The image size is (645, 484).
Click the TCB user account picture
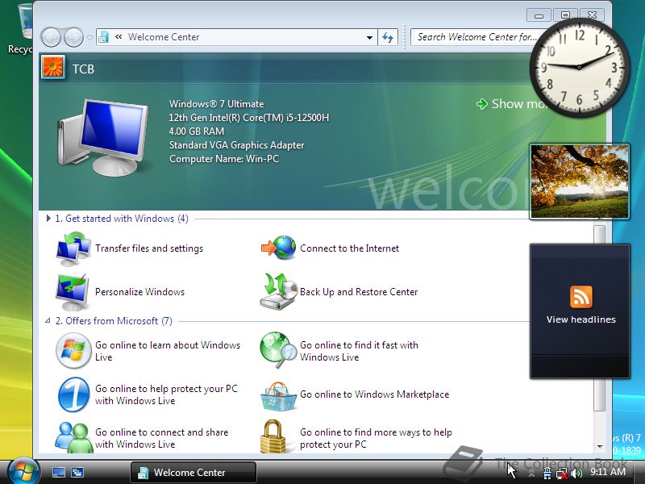(53, 67)
